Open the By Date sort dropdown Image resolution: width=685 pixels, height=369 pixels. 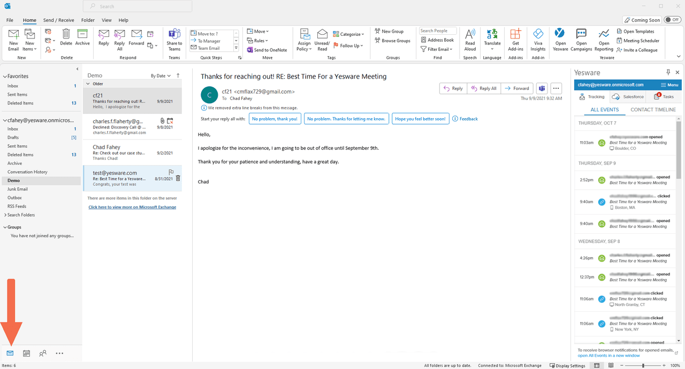pos(161,76)
